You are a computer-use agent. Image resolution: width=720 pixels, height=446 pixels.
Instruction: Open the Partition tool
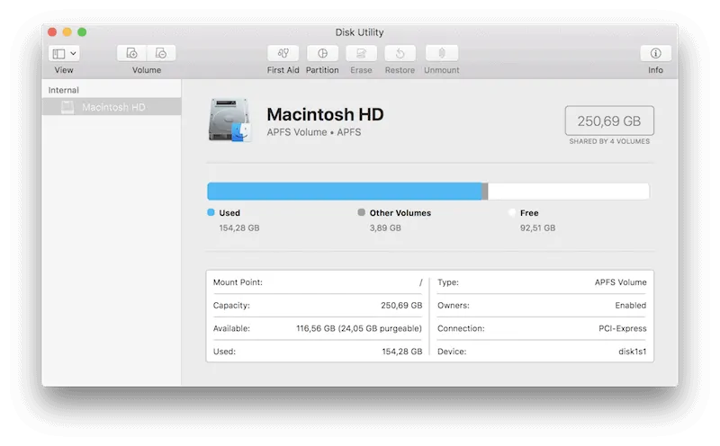pos(322,54)
